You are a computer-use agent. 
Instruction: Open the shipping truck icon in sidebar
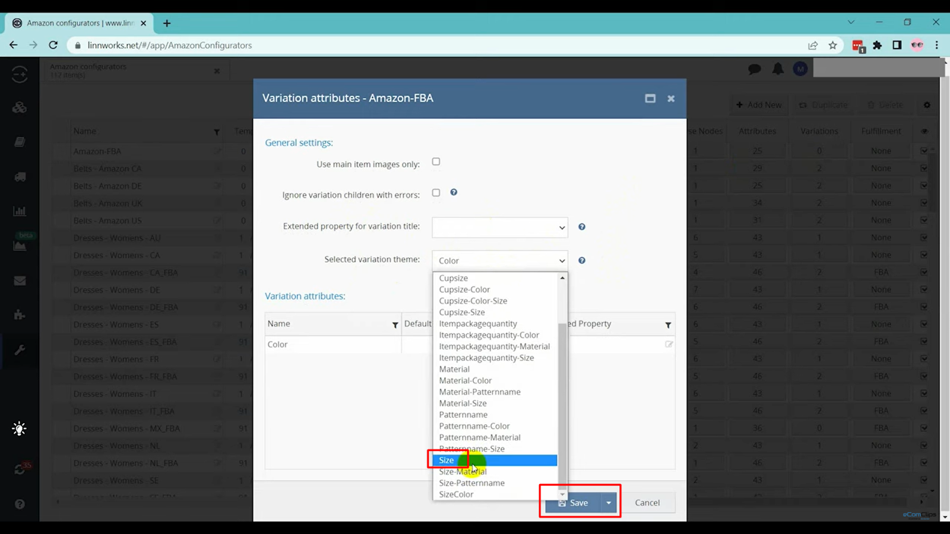(x=20, y=177)
